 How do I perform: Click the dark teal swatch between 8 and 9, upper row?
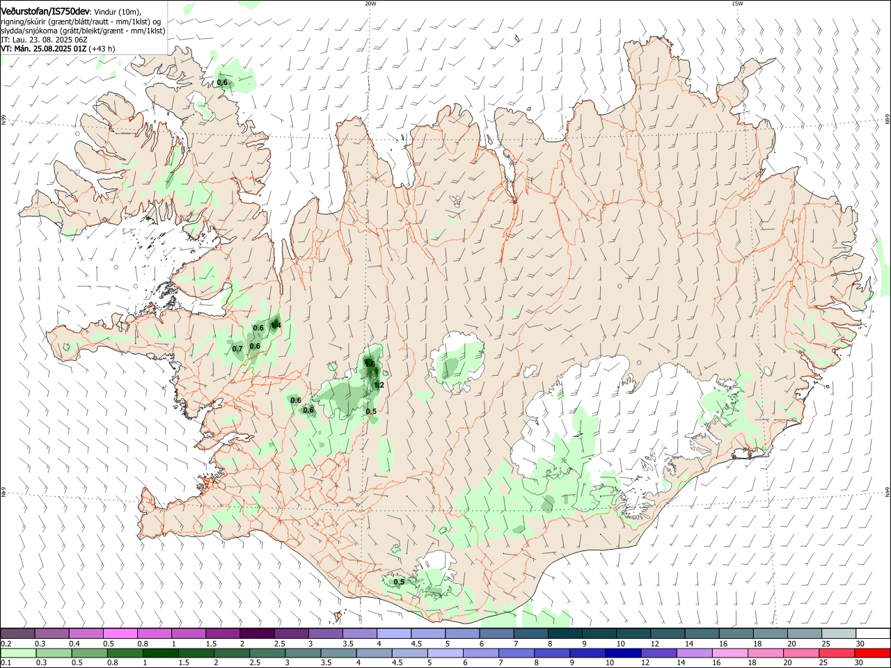coord(565,633)
